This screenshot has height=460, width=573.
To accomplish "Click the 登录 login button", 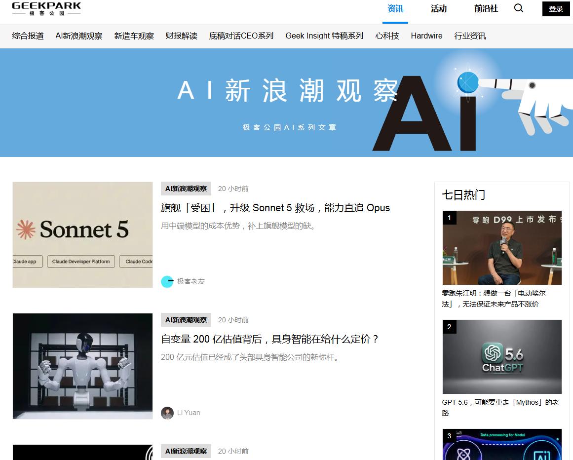I will tap(556, 9).
